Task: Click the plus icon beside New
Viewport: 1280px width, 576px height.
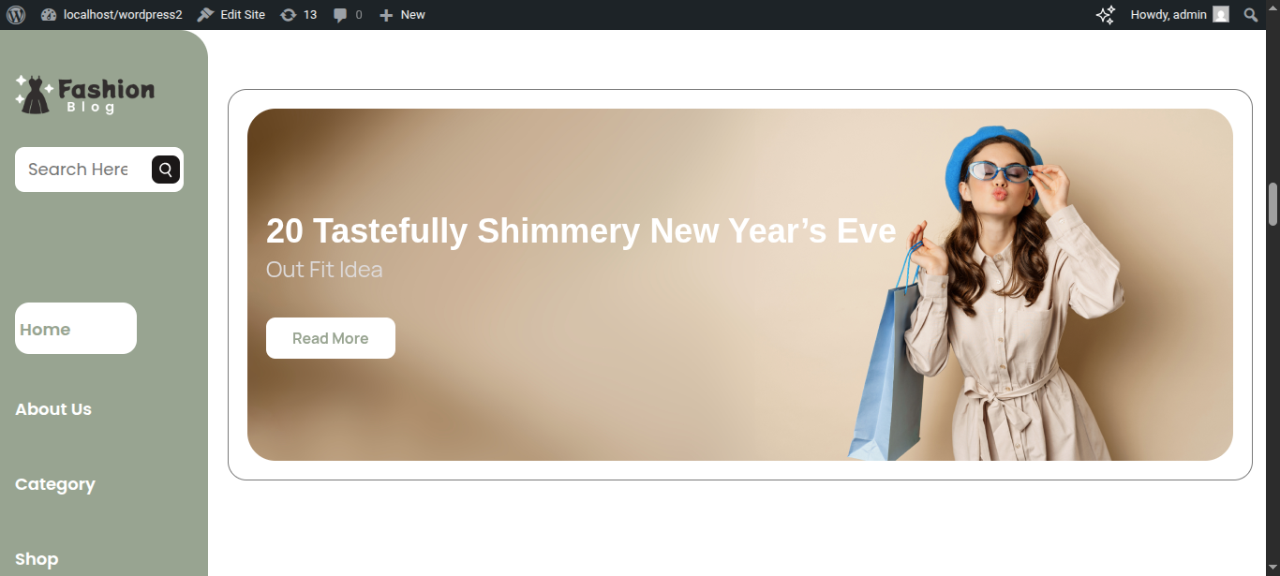Action: point(386,15)
